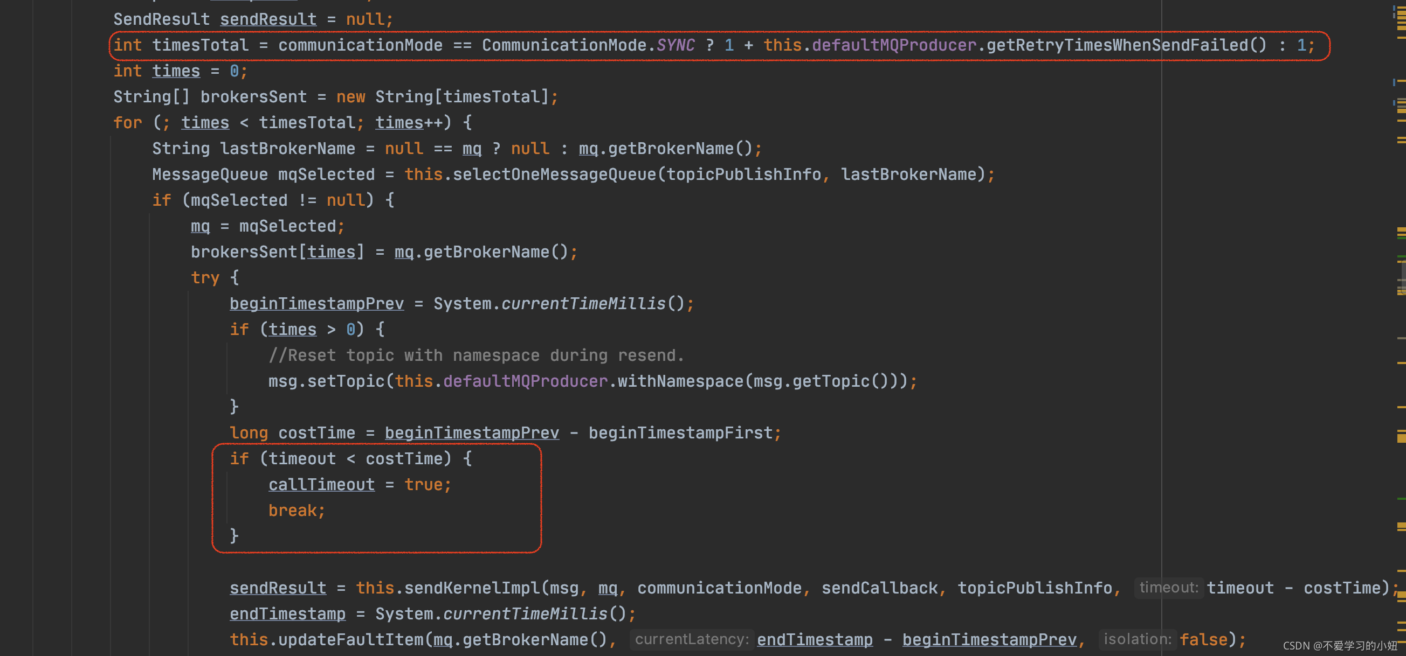Click the '//Reset topic with namespace' comment

[x=477, y=355]
